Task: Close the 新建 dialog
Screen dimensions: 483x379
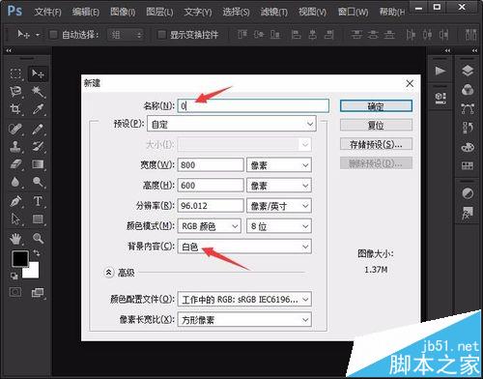Action: coord(410,83)
